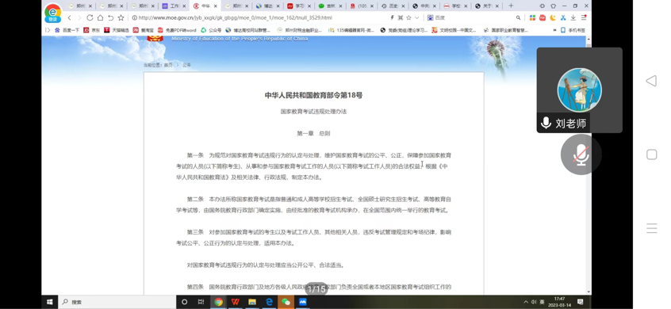This screenshot has height=309, width=671.
Task: Toggle night mode moon icon
Action: (x=553, y=18)
